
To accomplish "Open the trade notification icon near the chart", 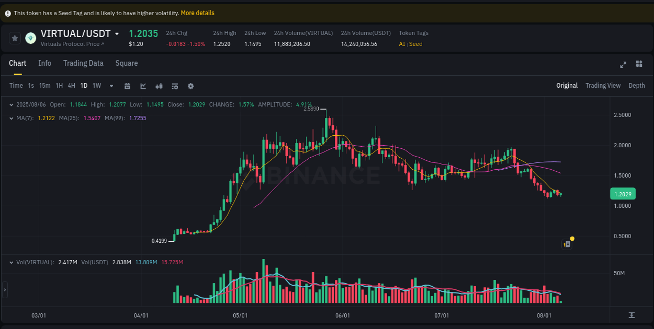I will 567,244.
